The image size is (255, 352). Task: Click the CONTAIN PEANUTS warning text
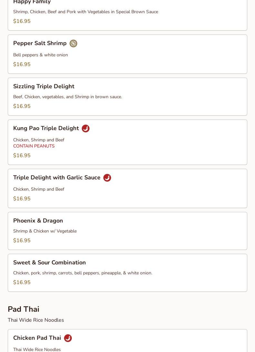point(34,146)
